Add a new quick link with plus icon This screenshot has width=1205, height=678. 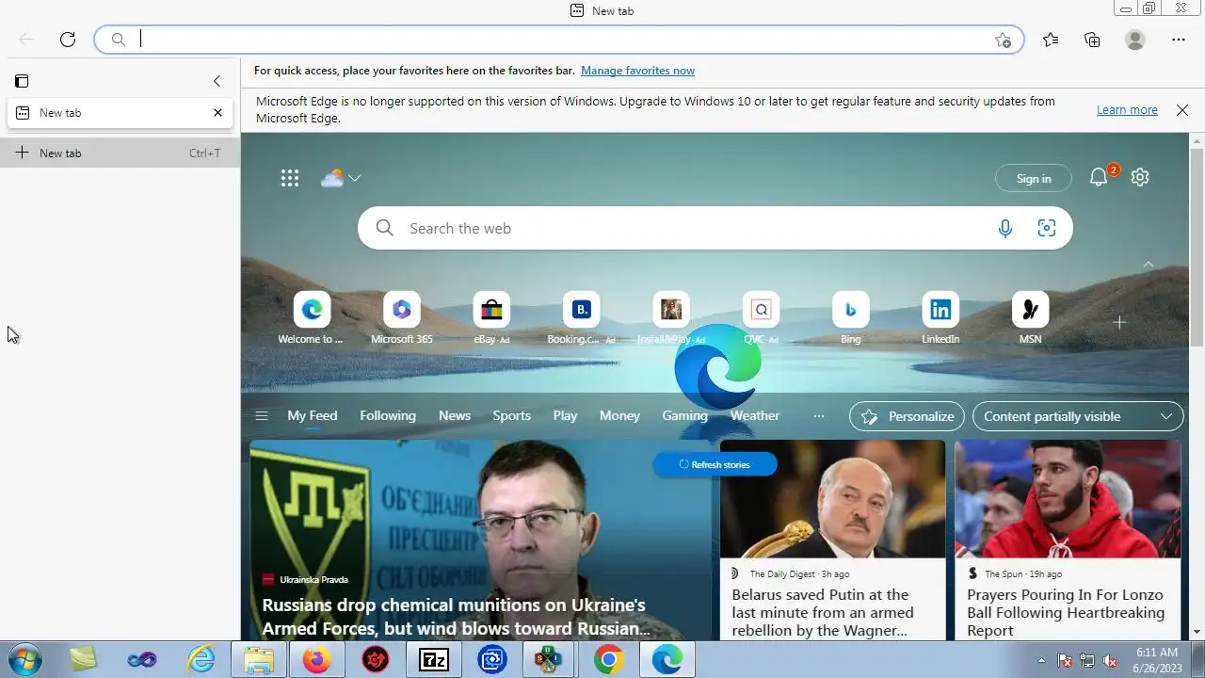coord(1119,322)
